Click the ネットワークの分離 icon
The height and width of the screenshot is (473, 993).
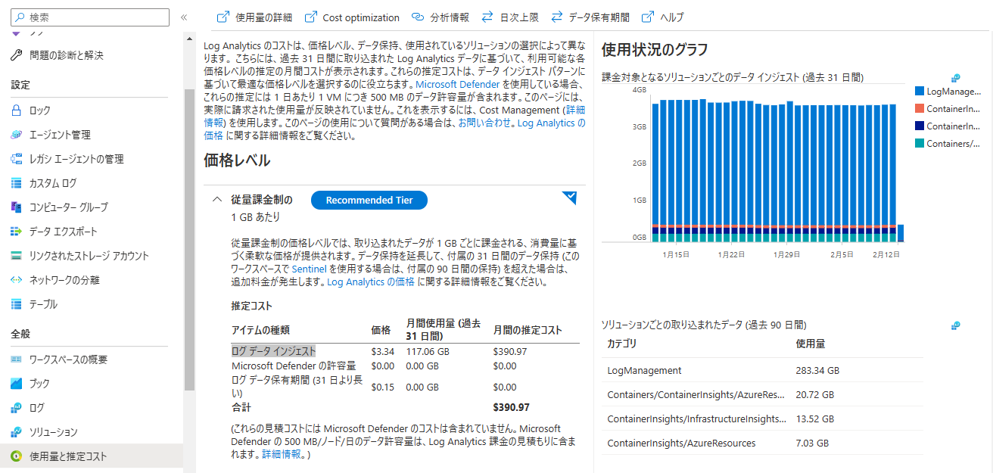[17, 280]
